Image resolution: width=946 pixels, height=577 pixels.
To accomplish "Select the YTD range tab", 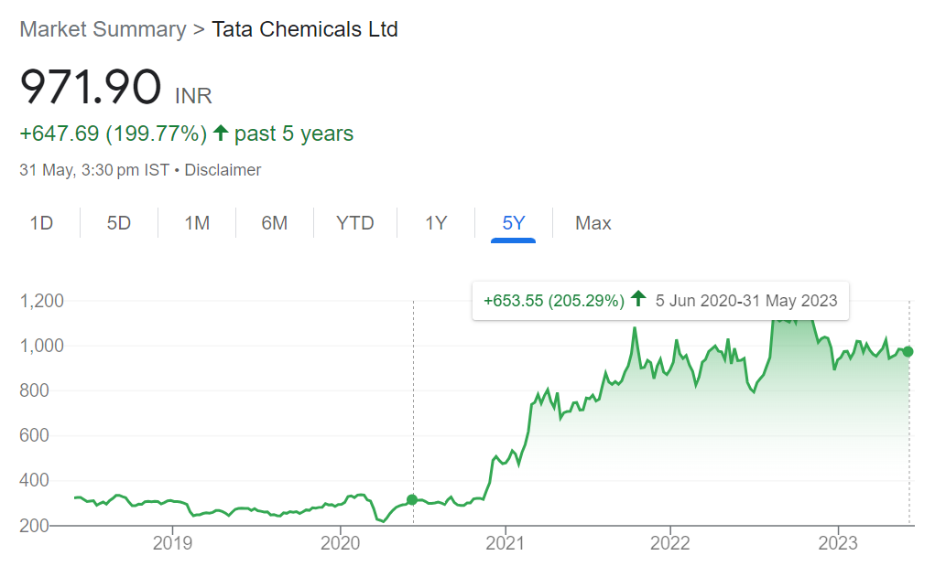I will 355,223.
